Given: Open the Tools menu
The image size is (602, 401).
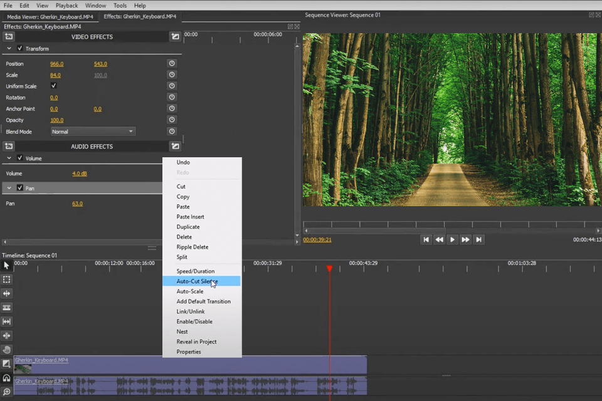Looking at the screenshot, I should pyautogui.click(x=120, y=6).
